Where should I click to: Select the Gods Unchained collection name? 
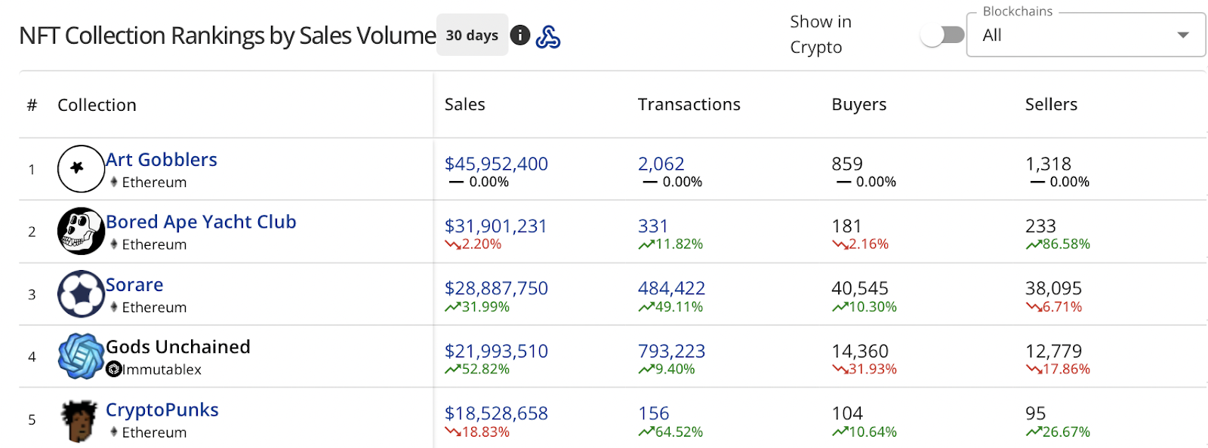pos(178,347)
